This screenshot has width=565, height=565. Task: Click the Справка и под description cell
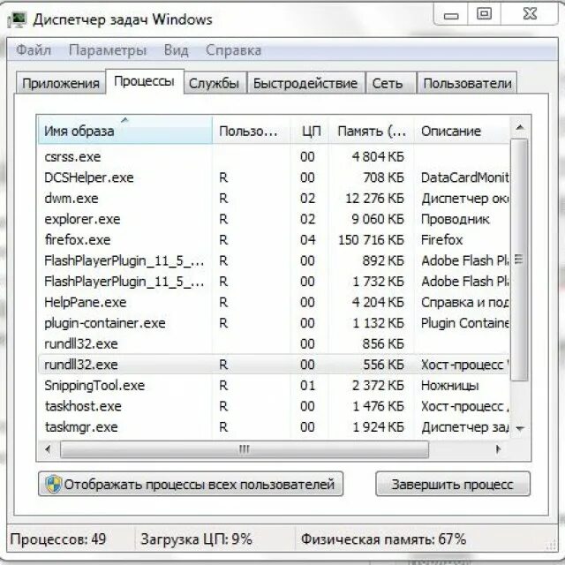coord(465,302)
